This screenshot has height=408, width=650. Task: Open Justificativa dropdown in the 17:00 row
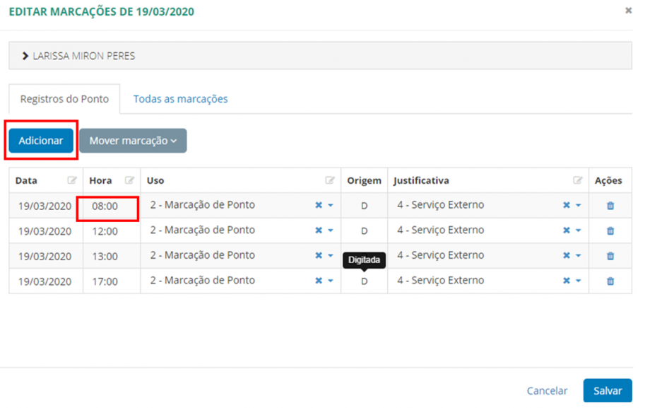click(x=578, y=281)
